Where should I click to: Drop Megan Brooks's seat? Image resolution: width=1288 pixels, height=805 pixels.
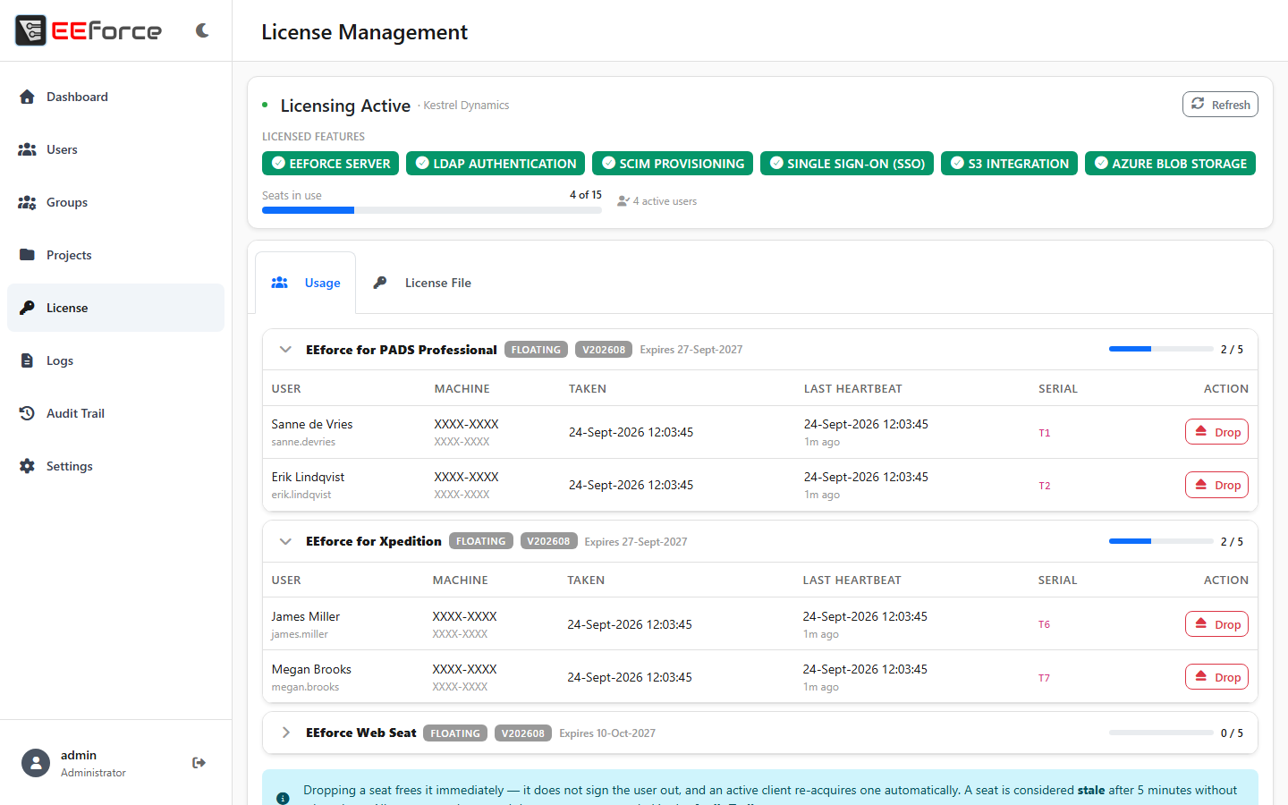pos(1216,677)
